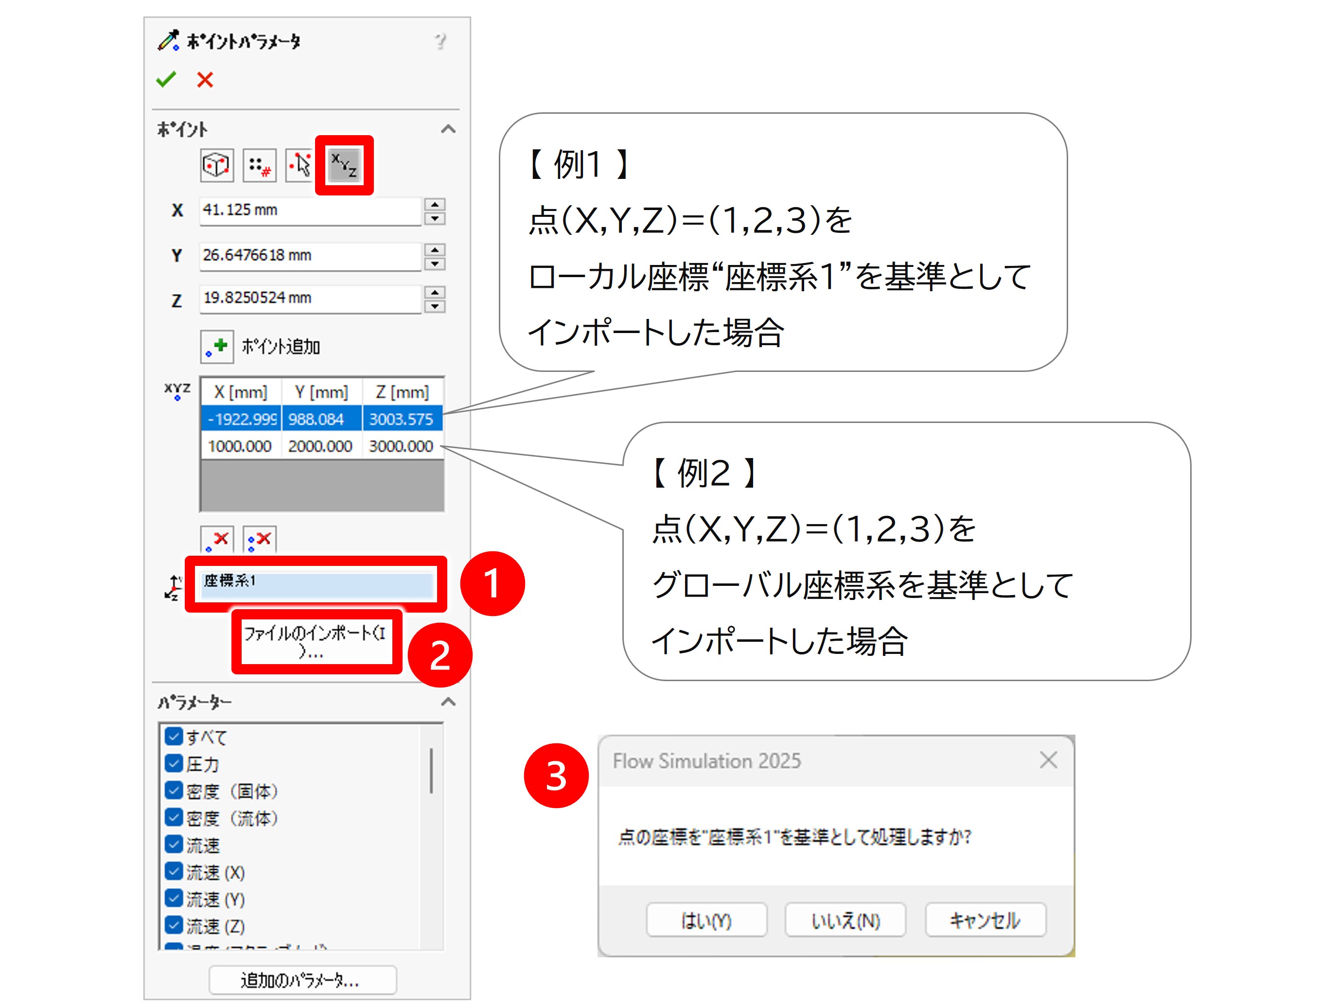Delete all points icon
The height and width of the screenshot is (1003, 1337).
[259, 540]
